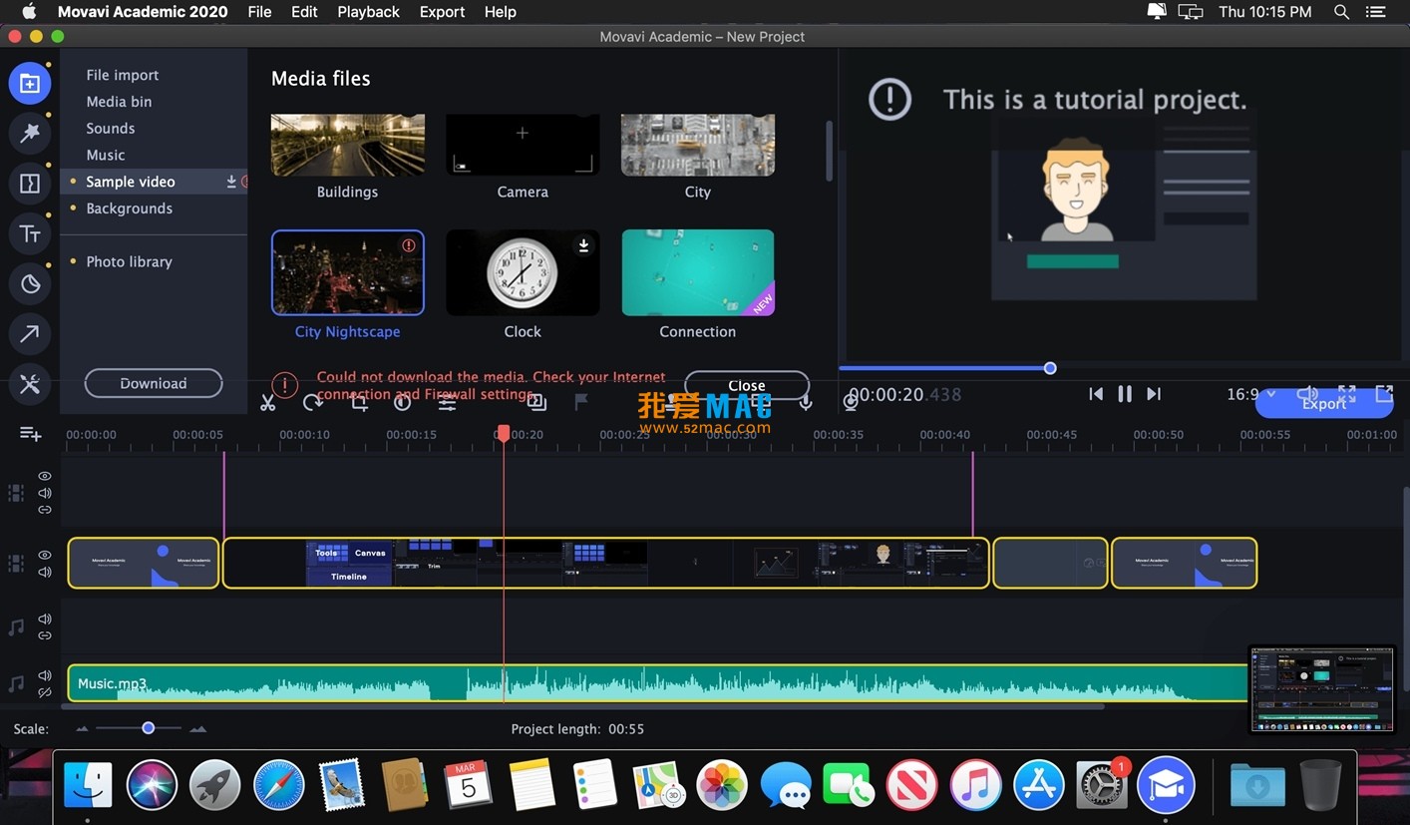This screenshot has width=1410, height=825.
Task: Select the Connection video thumbnail
Action: click(x=698, y=272)
